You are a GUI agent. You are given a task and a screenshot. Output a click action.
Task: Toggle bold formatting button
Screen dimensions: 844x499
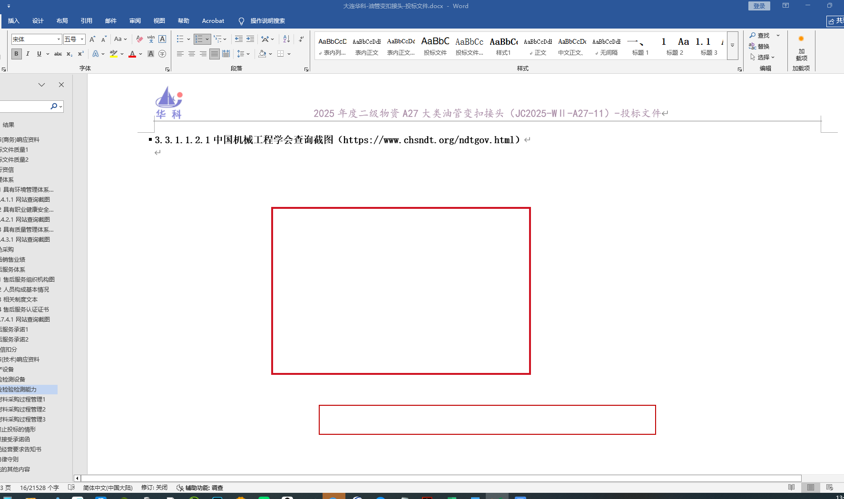[x=16, y=54]
